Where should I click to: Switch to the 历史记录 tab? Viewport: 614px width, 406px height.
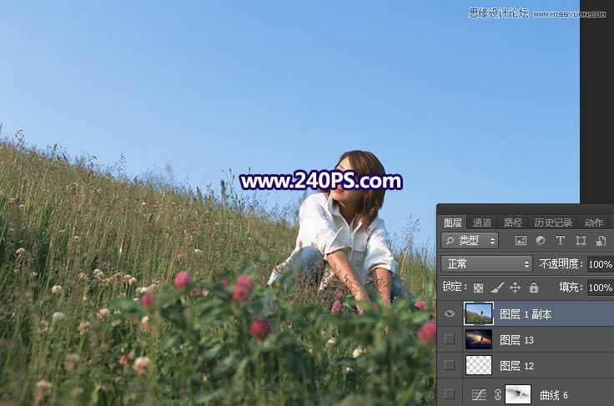pyautogui.click(x=553, y=223)
